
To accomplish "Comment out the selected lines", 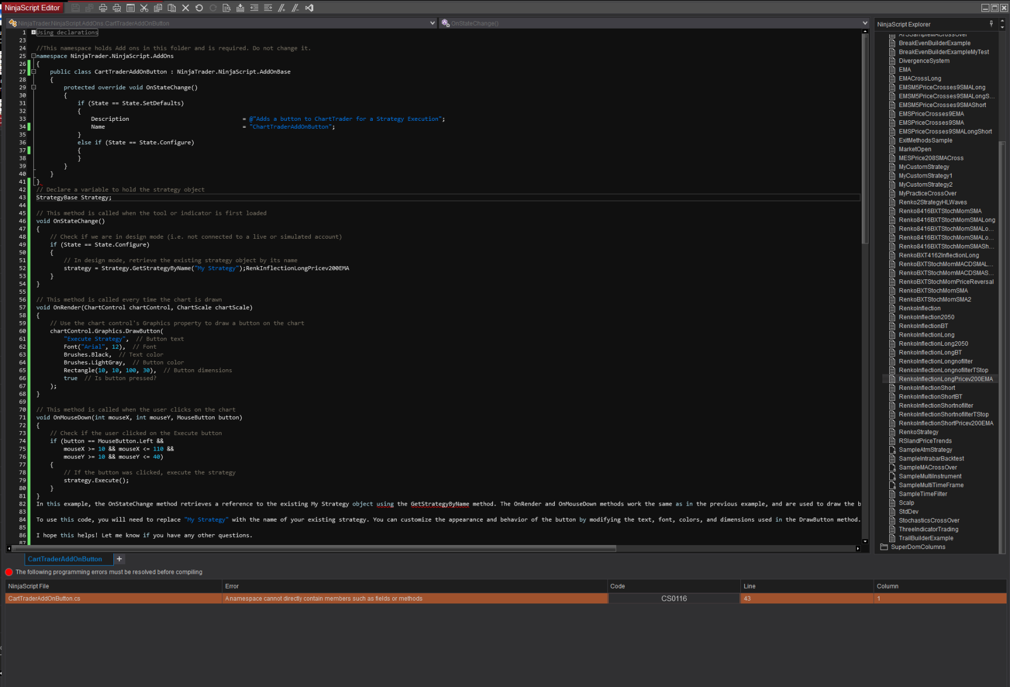I will tap(281, 7).
